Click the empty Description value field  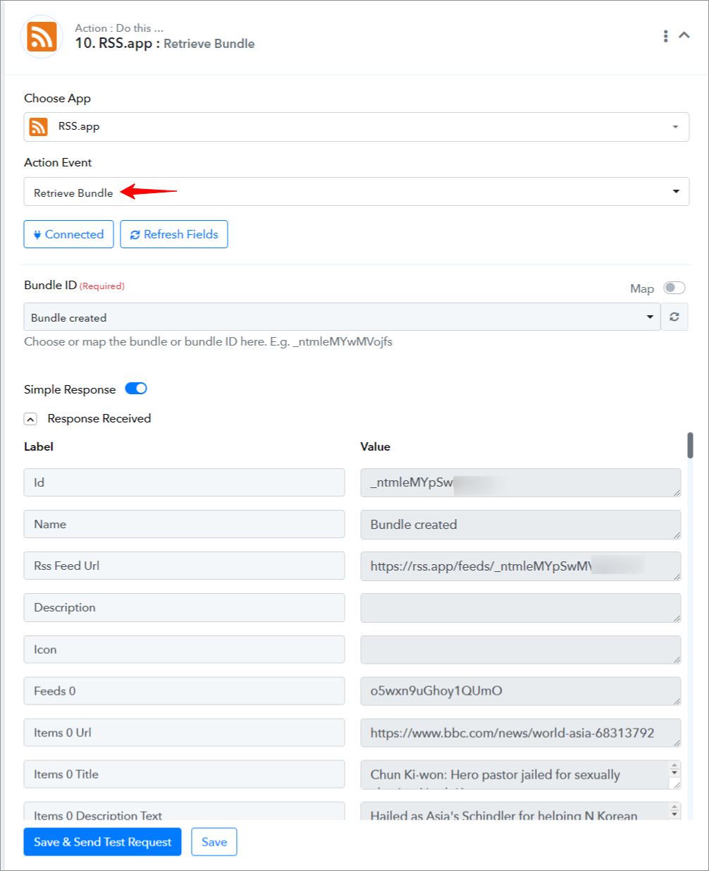click(521, 608)
